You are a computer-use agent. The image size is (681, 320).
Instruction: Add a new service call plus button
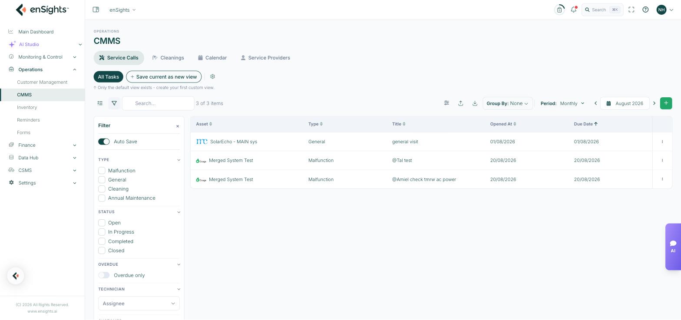(x=666, y=103)
